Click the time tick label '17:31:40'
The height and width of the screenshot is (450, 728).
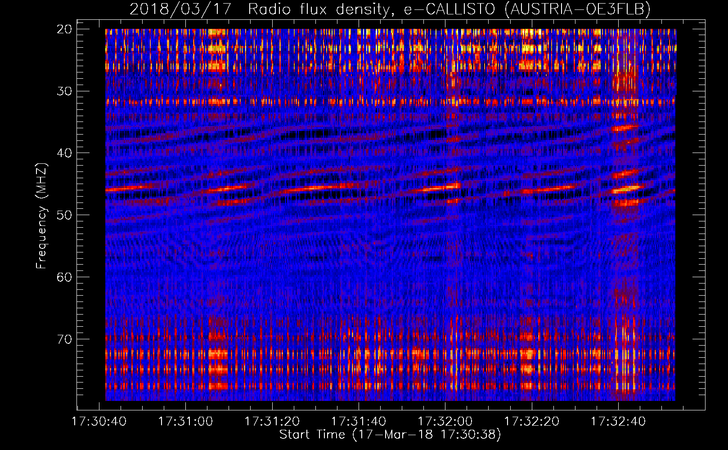pyautogui.click(x=358, y=422)
